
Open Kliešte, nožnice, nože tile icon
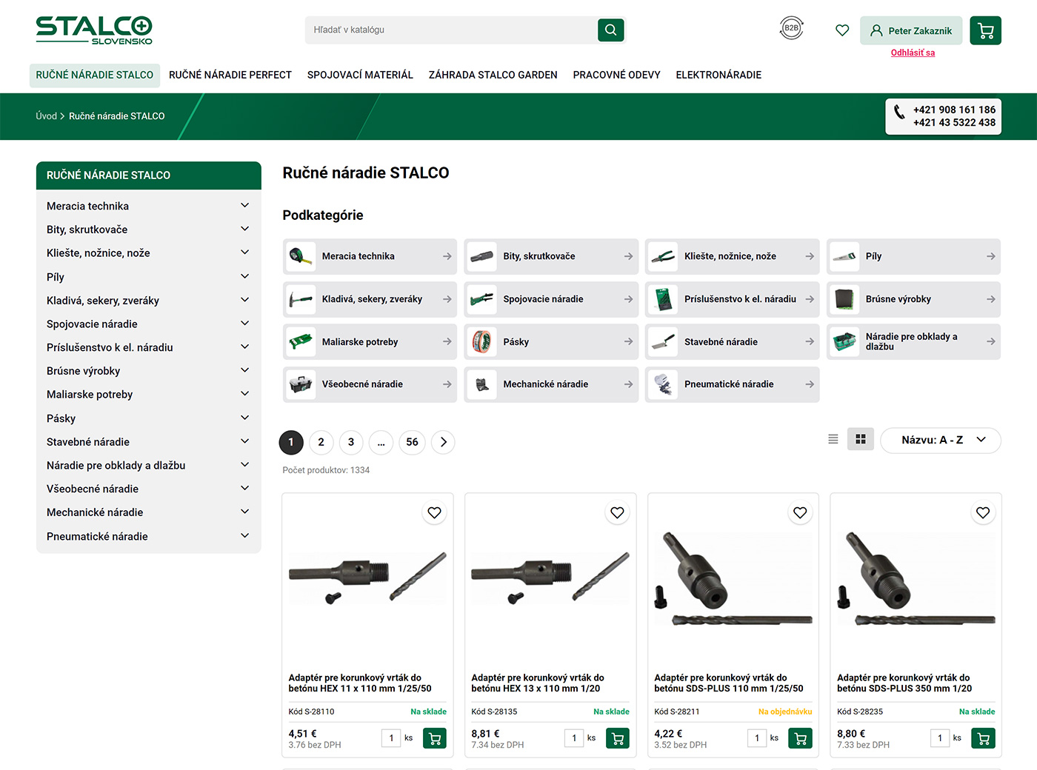coord(663,256)
